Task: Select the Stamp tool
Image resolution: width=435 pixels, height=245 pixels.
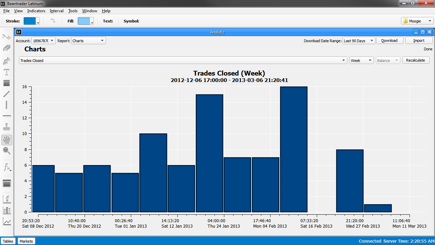Action: click(x=6, y=127)
